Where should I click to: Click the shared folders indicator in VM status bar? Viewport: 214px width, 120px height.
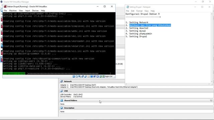89,76
